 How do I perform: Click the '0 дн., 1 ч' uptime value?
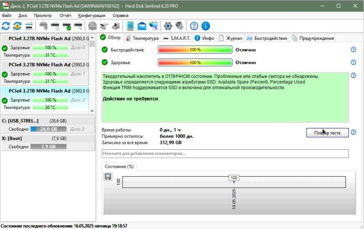(x=170, y=130)
